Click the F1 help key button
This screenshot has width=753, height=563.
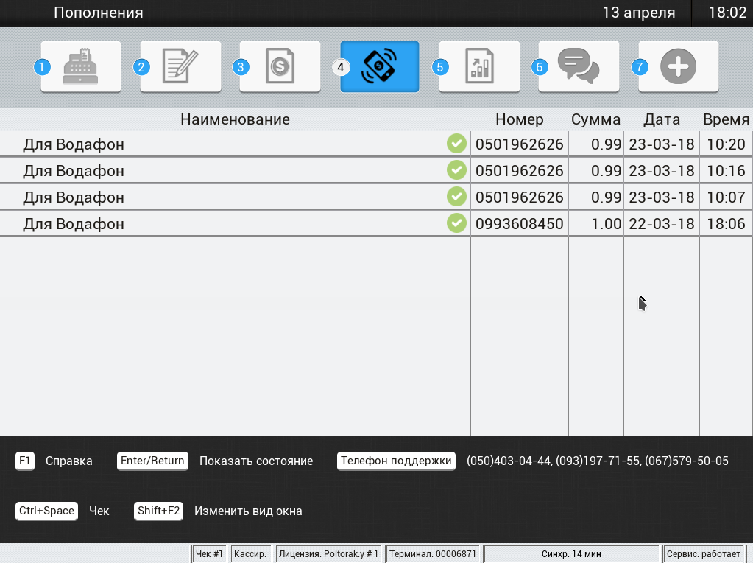pos(25,461)
